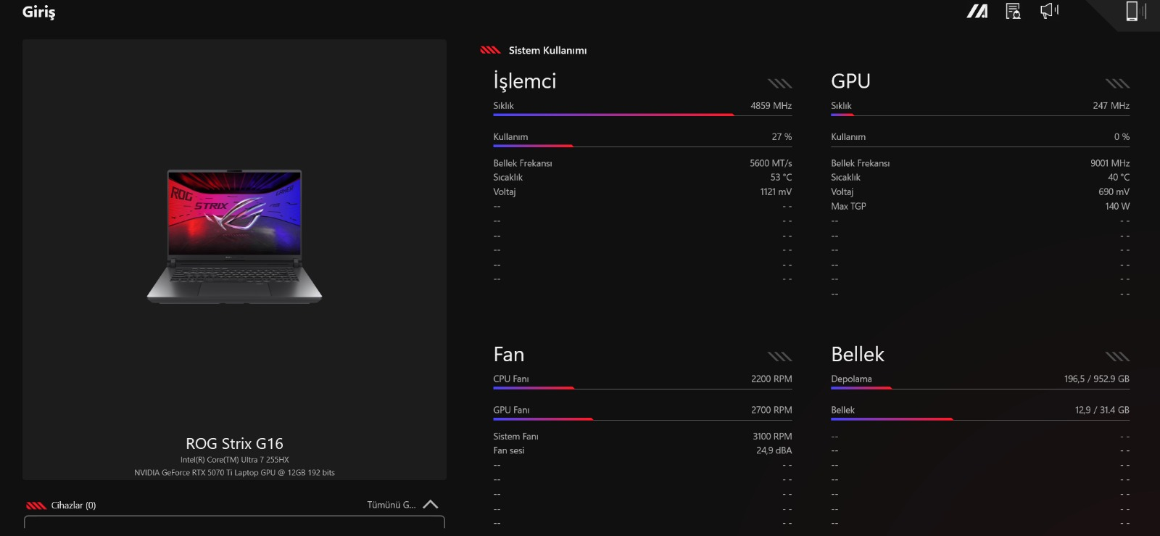Click the 0 % GPU usage value

pos(1122,136)
